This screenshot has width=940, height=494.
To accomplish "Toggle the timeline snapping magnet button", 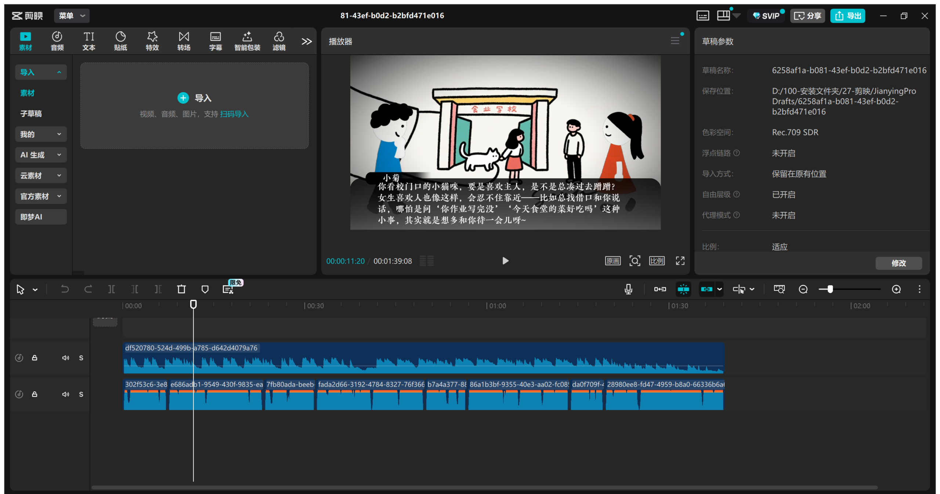I will point(683,289).
